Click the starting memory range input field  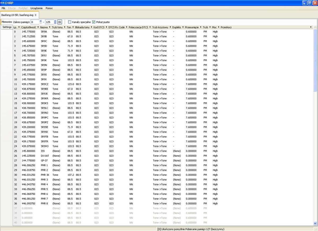coord(35,22)
